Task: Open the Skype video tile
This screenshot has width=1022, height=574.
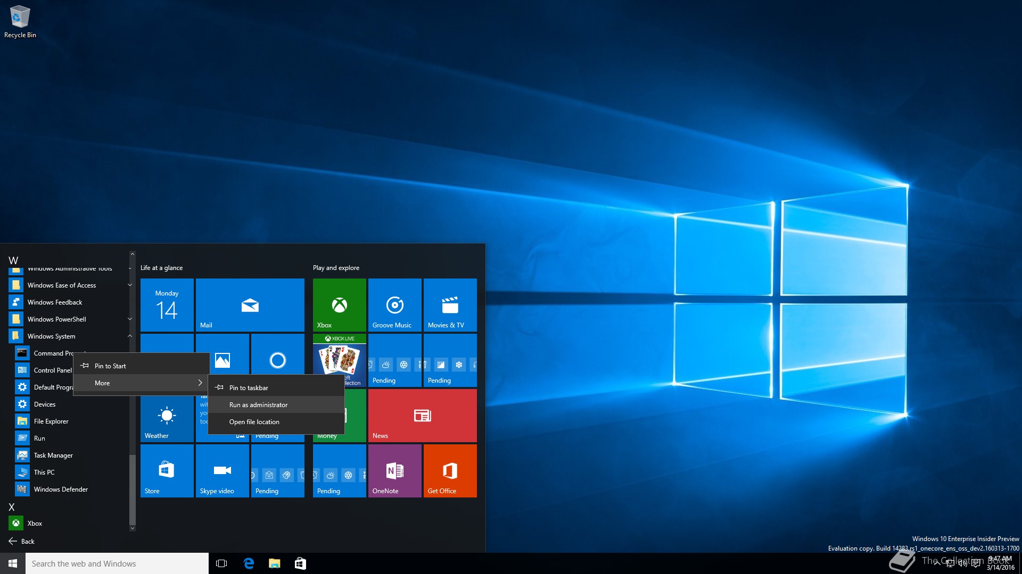Action: click(222, 470)
